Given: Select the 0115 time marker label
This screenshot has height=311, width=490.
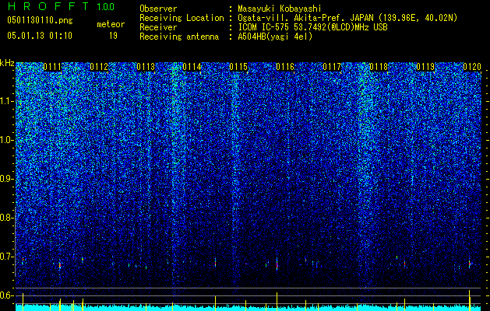Looking at the screenshot, I should [238, 67].
